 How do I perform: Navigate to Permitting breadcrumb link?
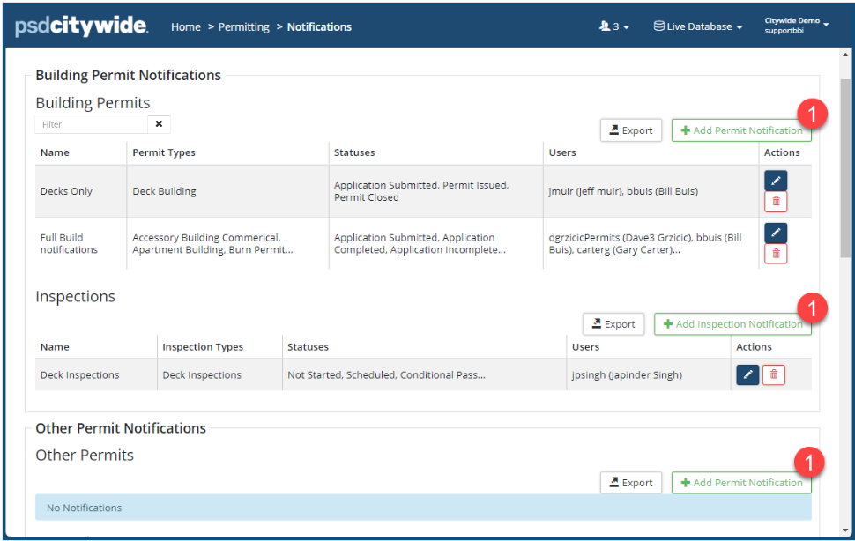coord(244,27)
